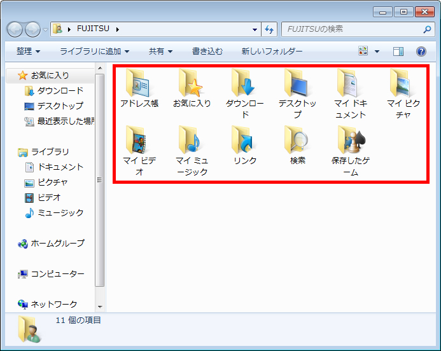Screen dimensions: 441x351
Task: Select 最近表示した場所 in navigation pane
Action: tap(59, 121)
